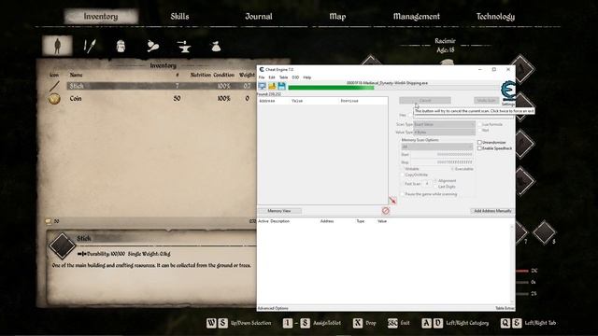
Task: Click the open folder icon in Cheat Engine
Action: coord(272,86)
